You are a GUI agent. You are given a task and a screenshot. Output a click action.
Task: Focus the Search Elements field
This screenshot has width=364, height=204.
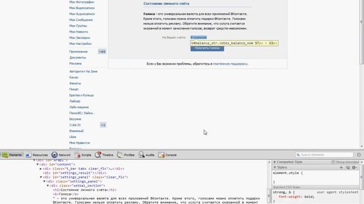tap(324, 155)
